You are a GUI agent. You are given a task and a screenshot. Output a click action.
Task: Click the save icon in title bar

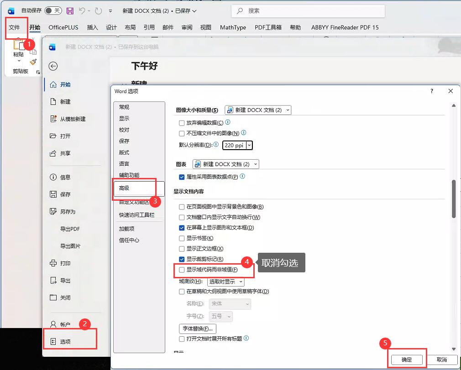click(70, 10)
